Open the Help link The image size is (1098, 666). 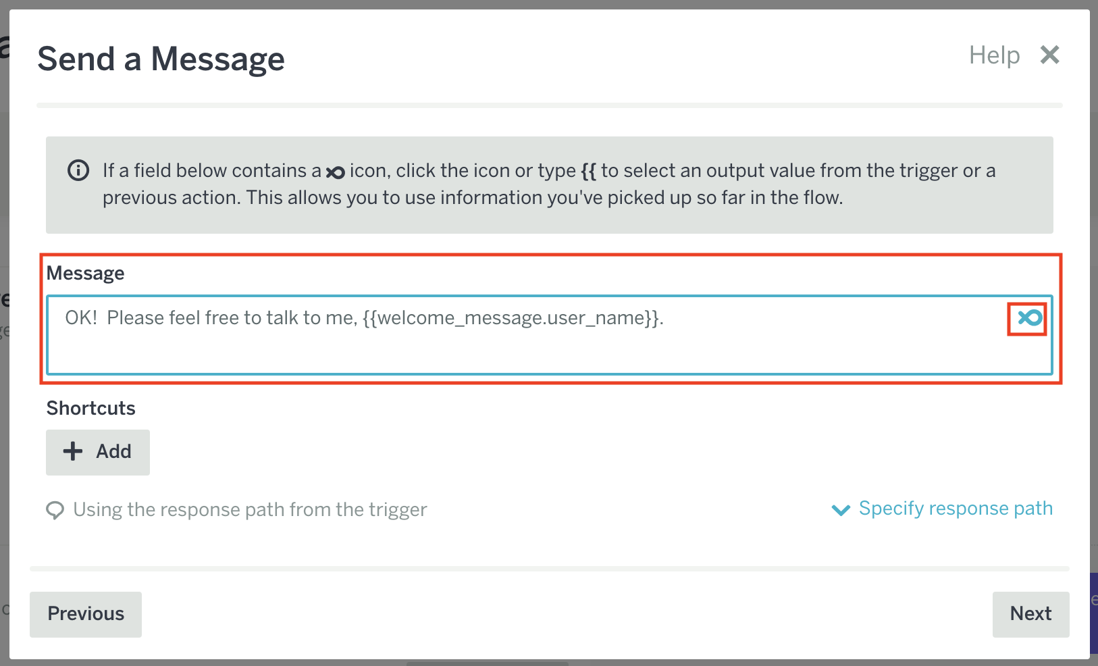click(994, 55)
